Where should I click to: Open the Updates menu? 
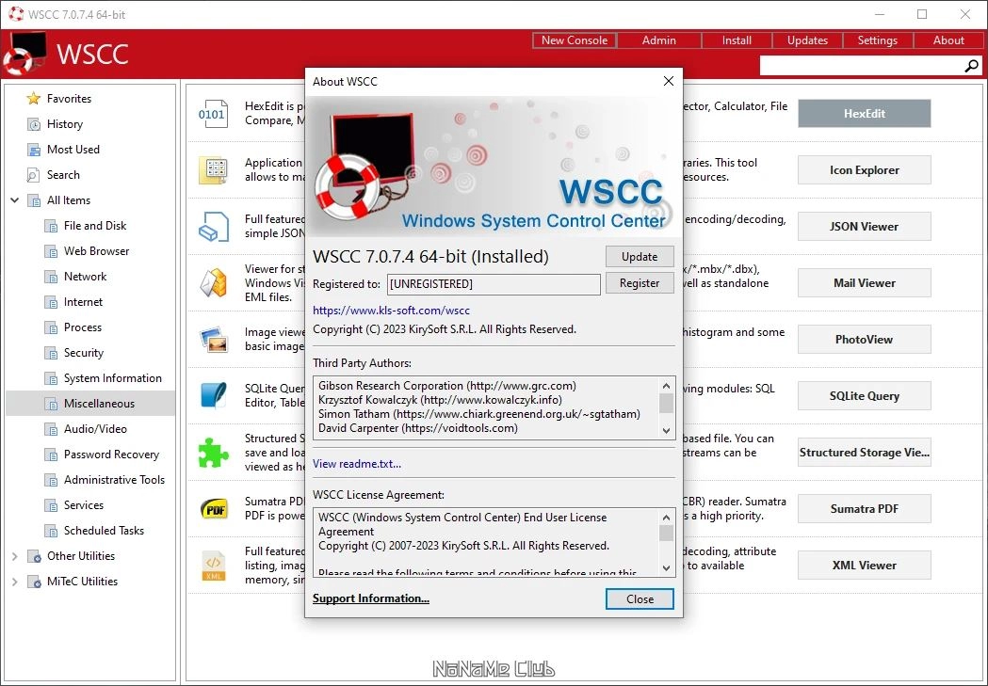(x=807, y=40)
